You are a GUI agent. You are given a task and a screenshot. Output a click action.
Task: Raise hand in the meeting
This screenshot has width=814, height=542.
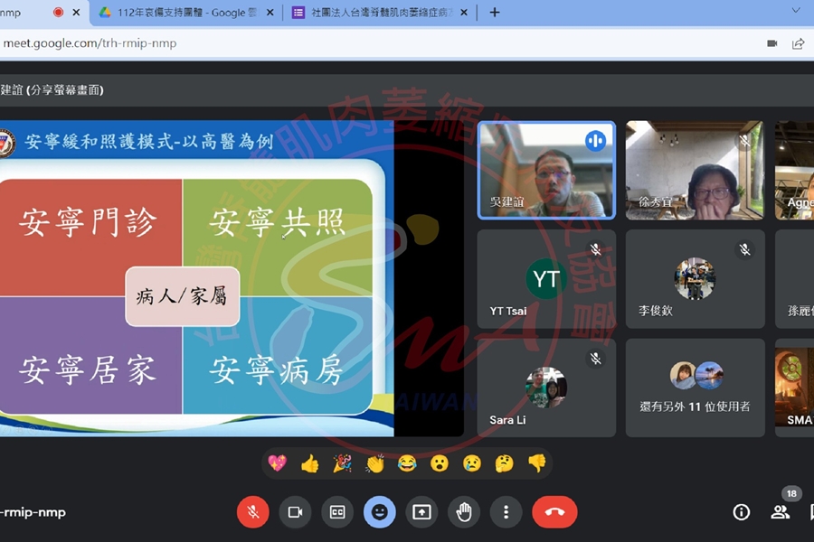point(464,512)
